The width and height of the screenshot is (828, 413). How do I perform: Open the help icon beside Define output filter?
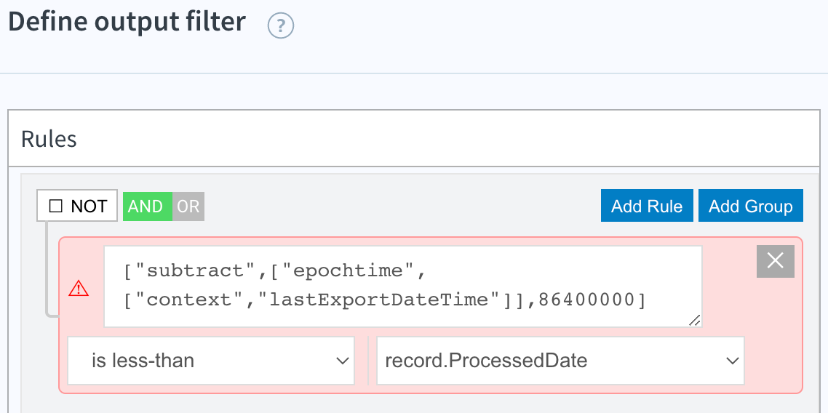point(280,26)
